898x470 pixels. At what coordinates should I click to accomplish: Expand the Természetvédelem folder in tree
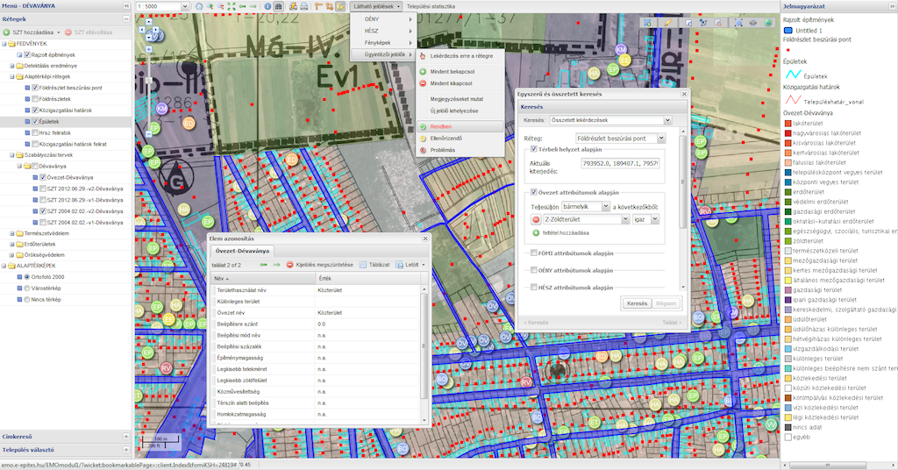tap(11, 233)
